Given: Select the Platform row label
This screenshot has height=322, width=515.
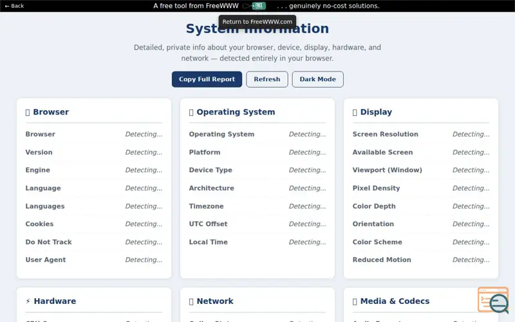Looking at the screenshot, I should 205,152.
